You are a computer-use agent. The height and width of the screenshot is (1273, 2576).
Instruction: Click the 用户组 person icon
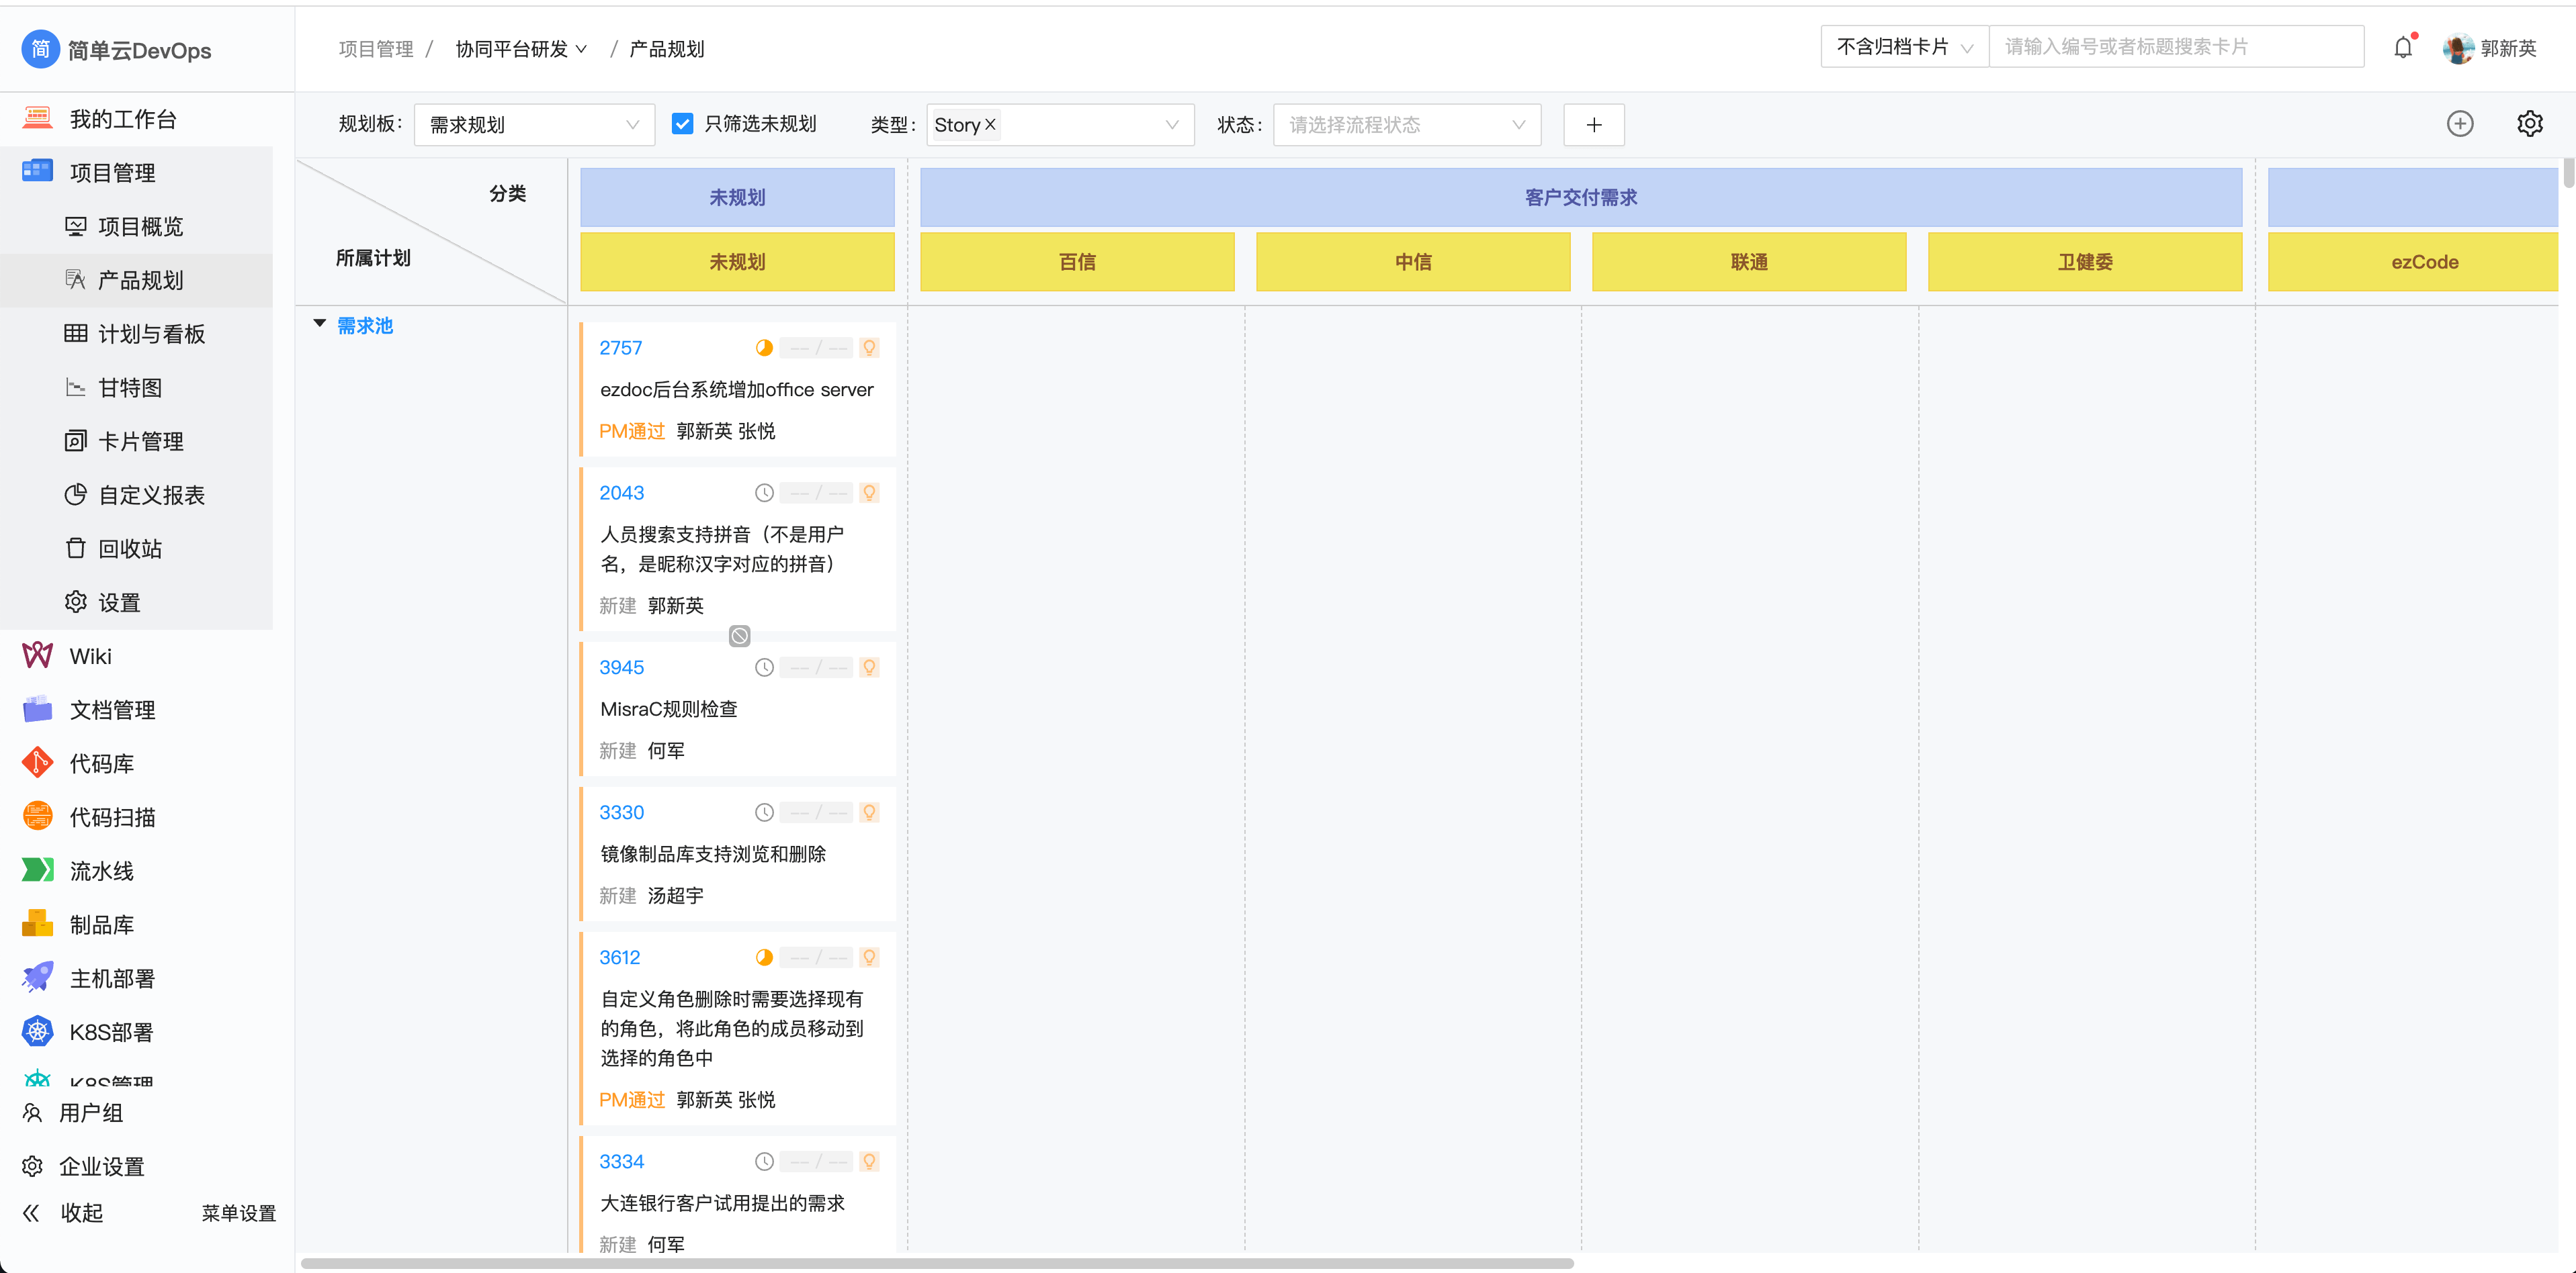[x=32, y=1113]
